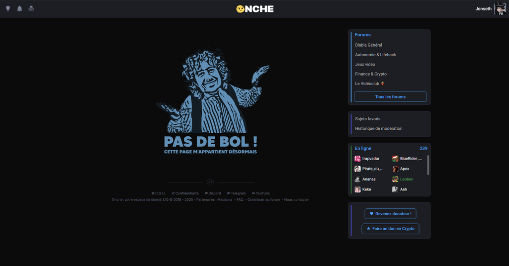Screen dimensions: 509x266
Task: Open the En ligne users heading
Action: click(363, 149)
